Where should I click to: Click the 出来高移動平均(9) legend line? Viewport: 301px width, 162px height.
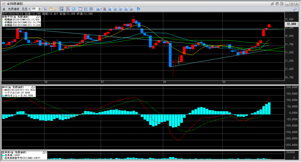21,158
